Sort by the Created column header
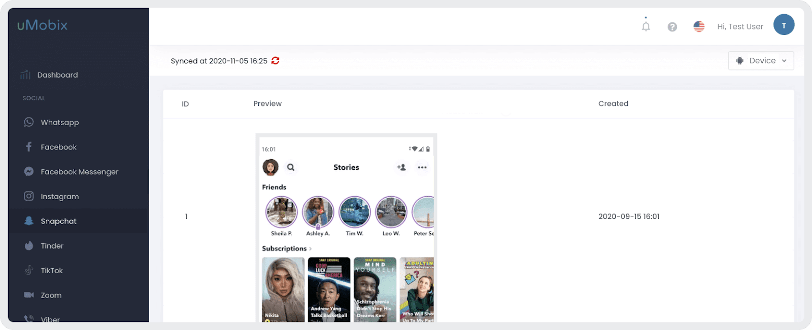 [x=613, y=103]
